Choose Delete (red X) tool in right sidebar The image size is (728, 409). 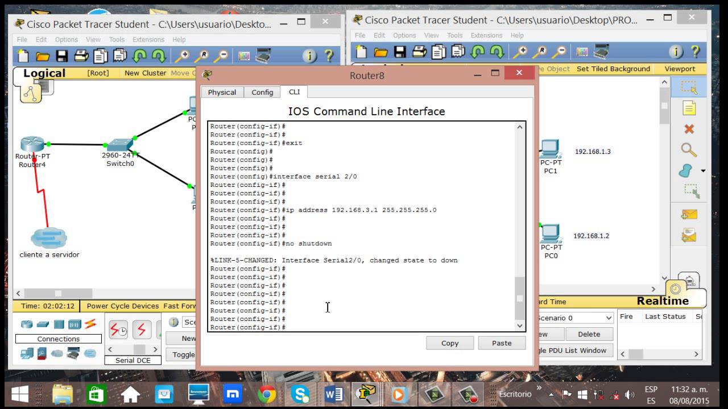(x=689, y=129)
